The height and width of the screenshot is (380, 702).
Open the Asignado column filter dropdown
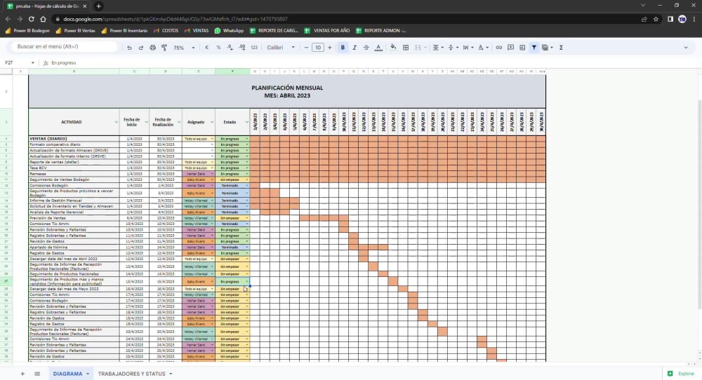tap(212, 122)
